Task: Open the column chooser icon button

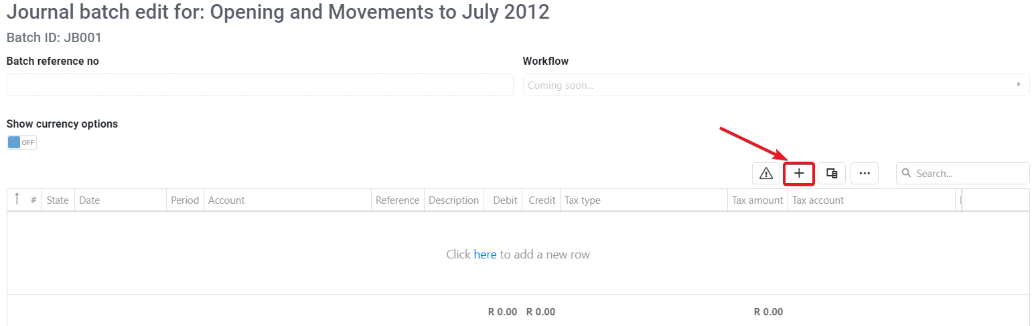Action: [832, 173]
